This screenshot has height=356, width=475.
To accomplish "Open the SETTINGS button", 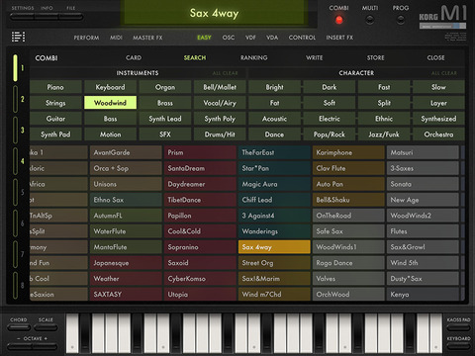I will click(23, 17).
